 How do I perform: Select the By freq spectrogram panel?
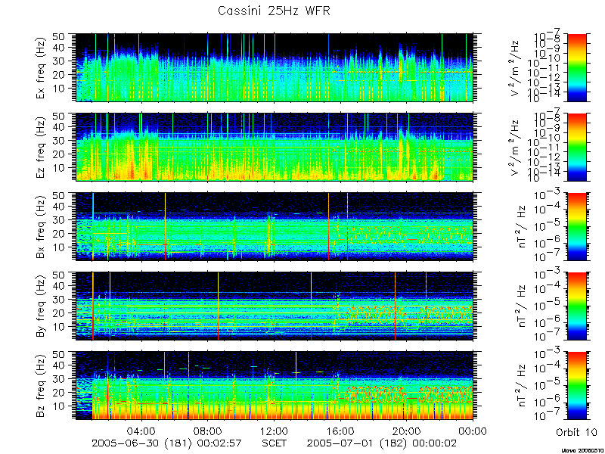[x=275, y=306]
